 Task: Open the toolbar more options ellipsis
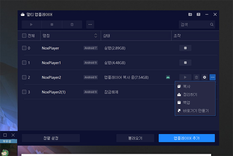[90, 24]
